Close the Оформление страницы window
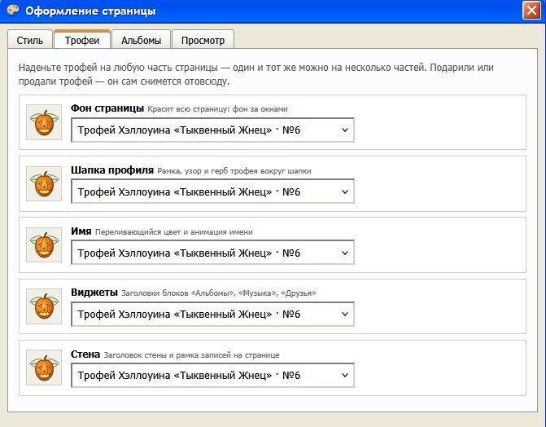The height and width of the screenshot is (427, 546). coord(531,10)
